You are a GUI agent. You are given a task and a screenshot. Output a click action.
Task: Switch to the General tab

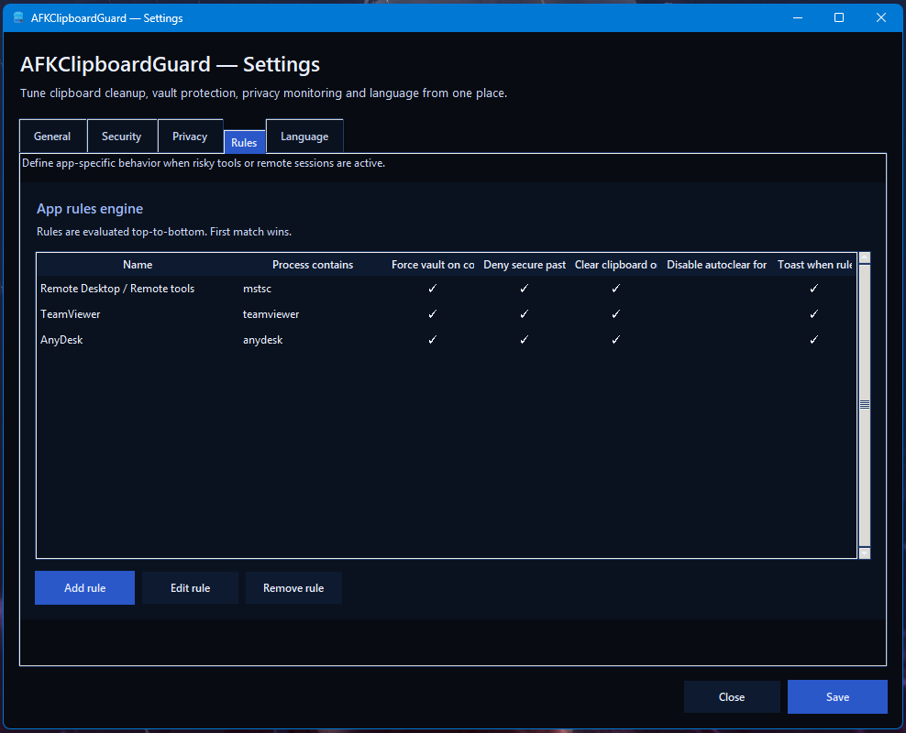pos(52,137)
